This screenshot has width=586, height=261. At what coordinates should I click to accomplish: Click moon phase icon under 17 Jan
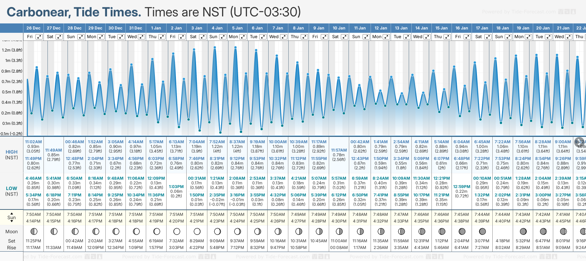coord(482,231)
